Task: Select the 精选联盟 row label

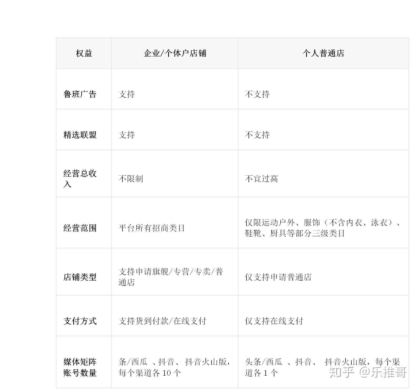Action: point(80,135)
